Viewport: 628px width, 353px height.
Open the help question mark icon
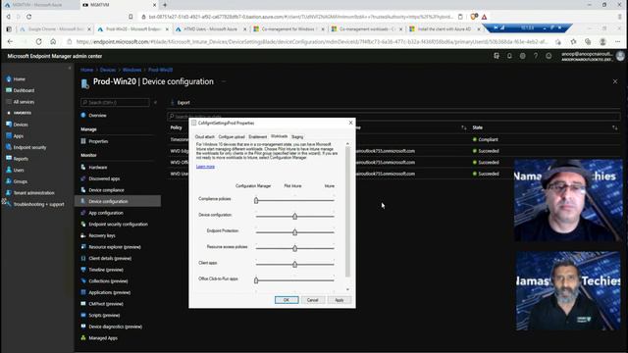tap(536, 56)
